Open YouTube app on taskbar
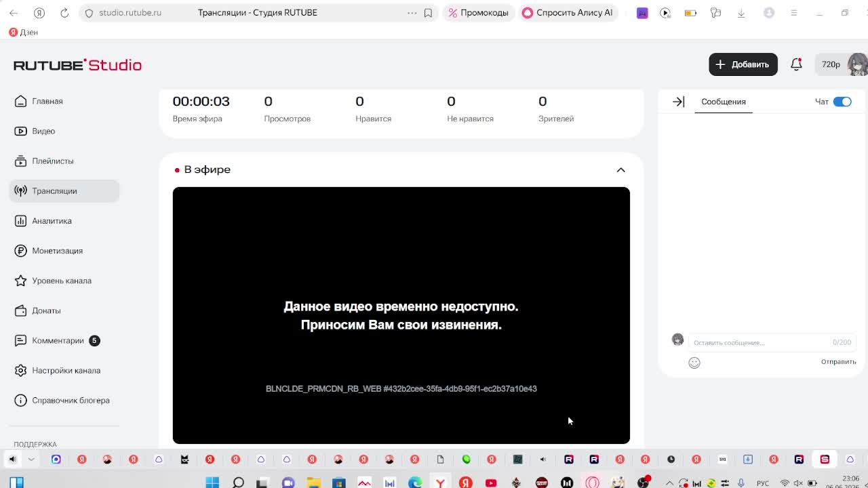Viewport: 868px width, 488px height. (x=491, y=483)
